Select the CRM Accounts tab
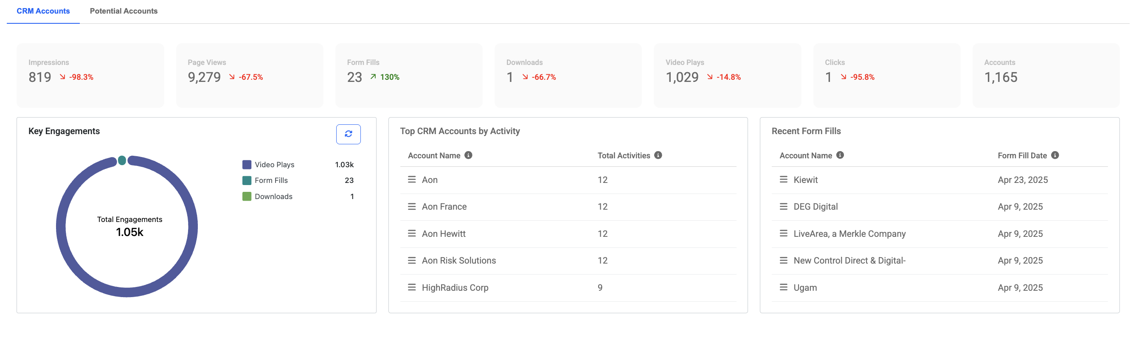Image resolution: width=1136 pixels, height=337 pixels. [43, 11]
